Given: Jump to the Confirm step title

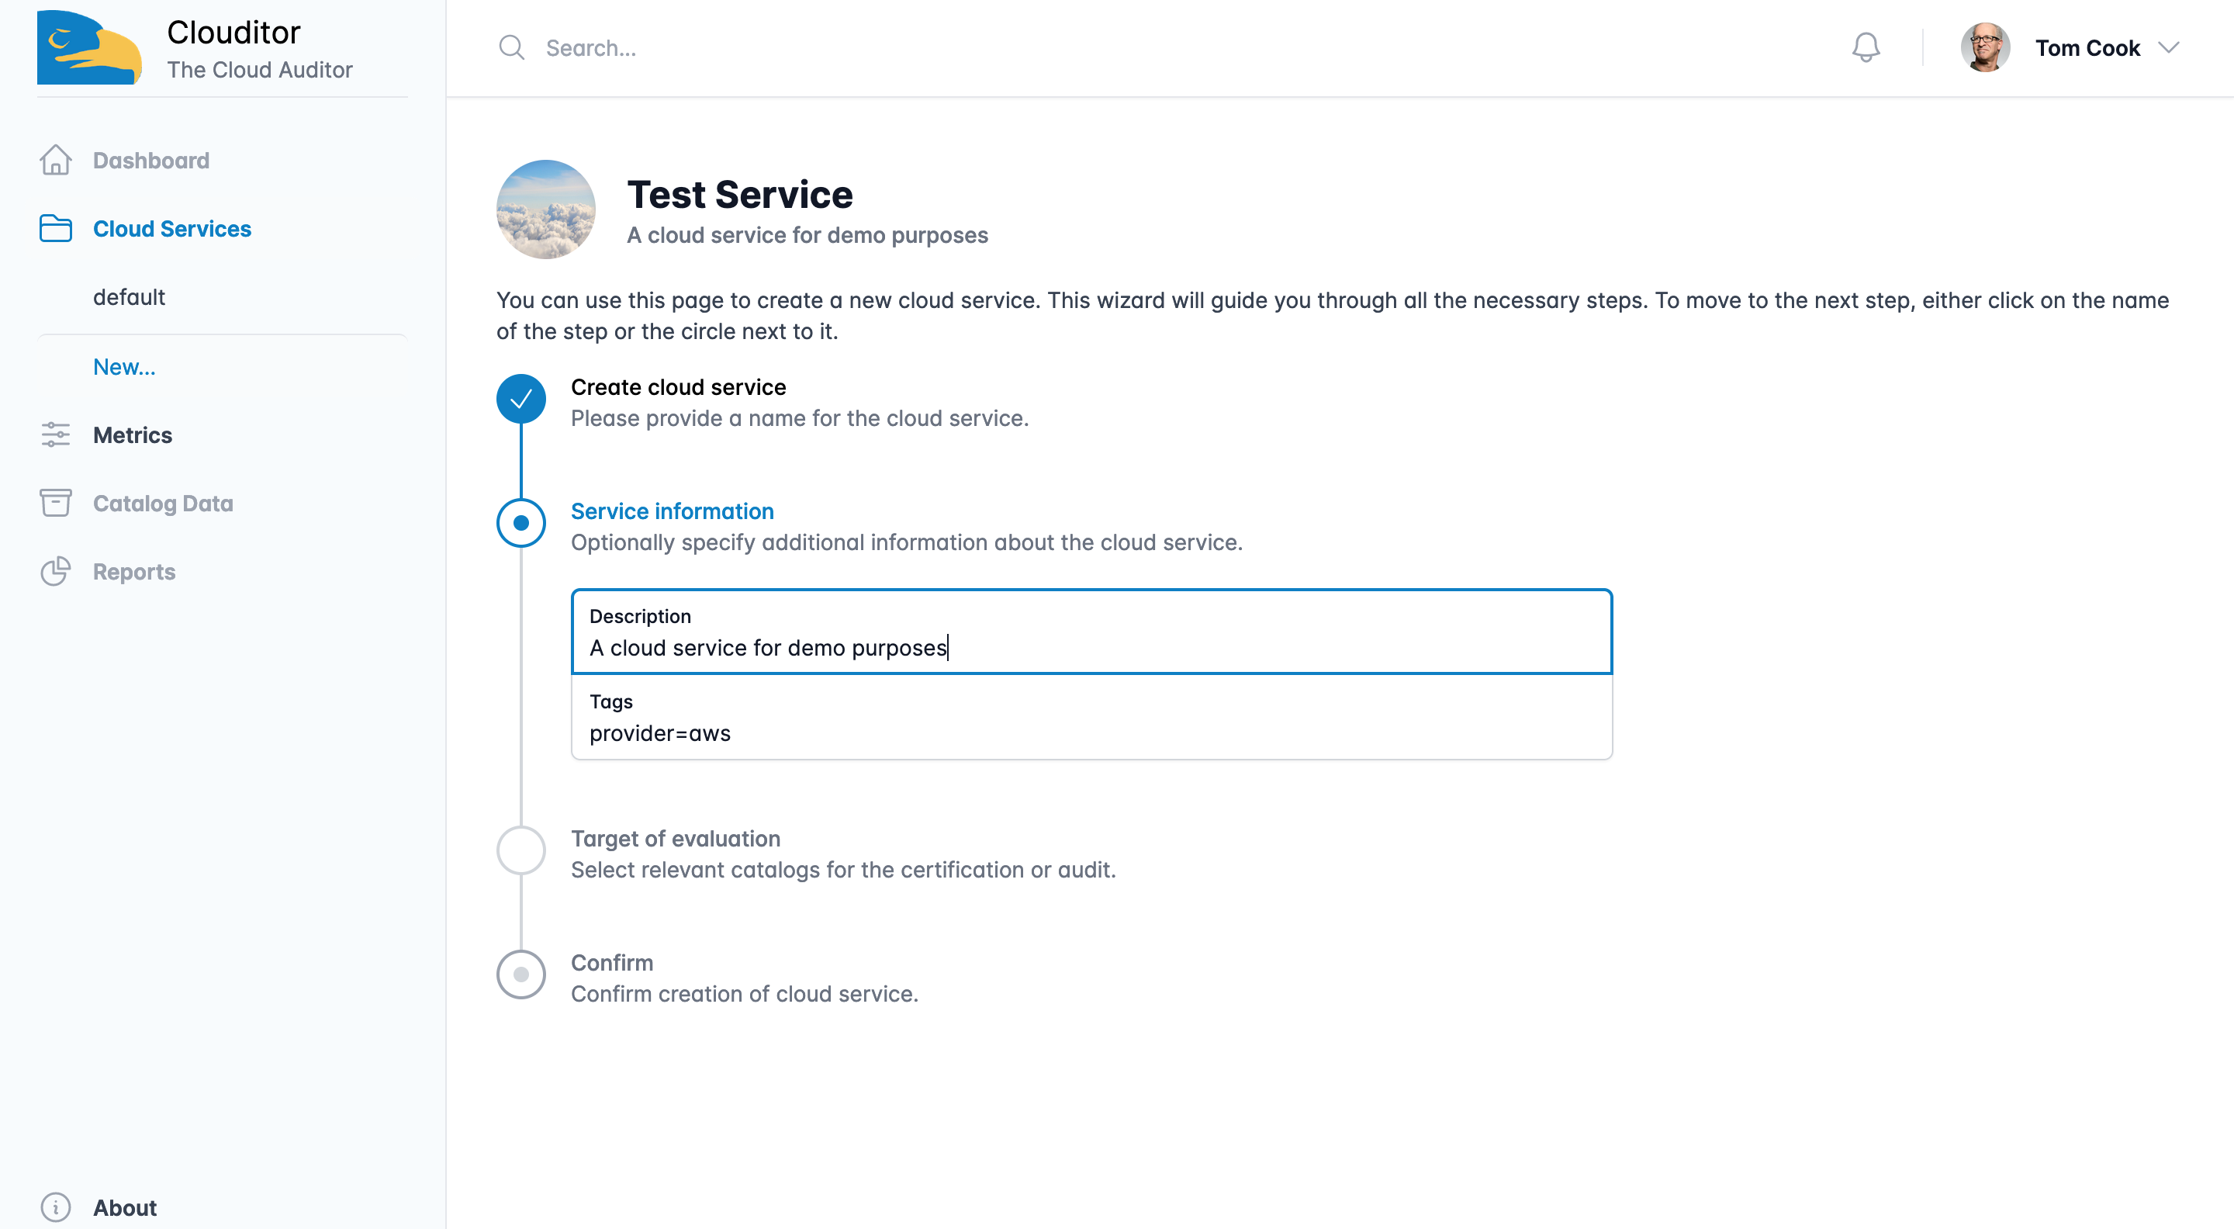Looking at the screenshot, I should point(612,963).
